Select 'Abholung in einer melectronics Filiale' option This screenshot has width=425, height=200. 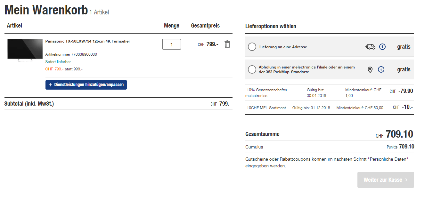(252, 69)
